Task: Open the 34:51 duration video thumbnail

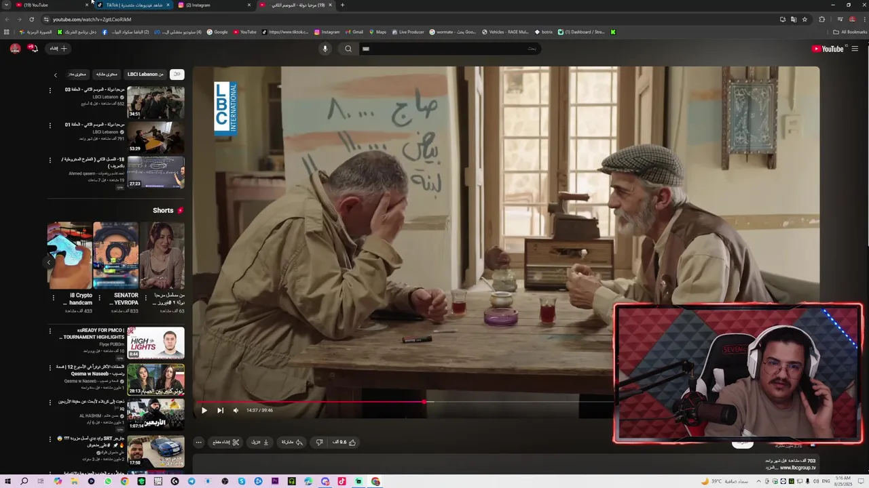Action: point(155,102)
